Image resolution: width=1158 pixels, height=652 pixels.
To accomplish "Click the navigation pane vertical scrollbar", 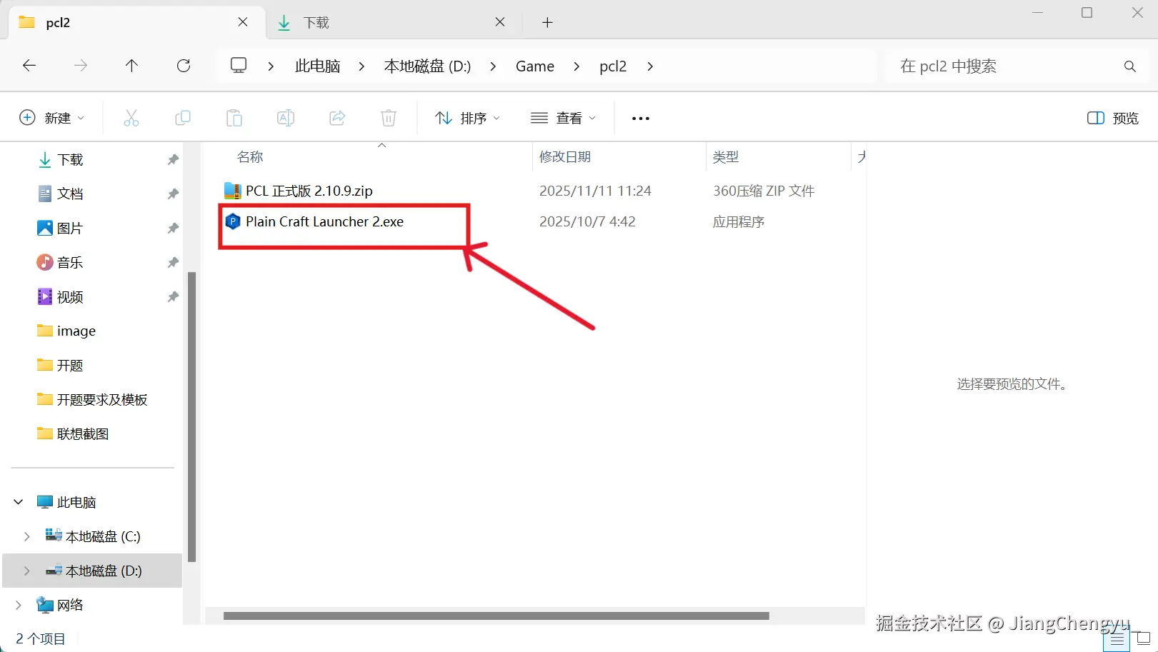I will pos(191,416).
